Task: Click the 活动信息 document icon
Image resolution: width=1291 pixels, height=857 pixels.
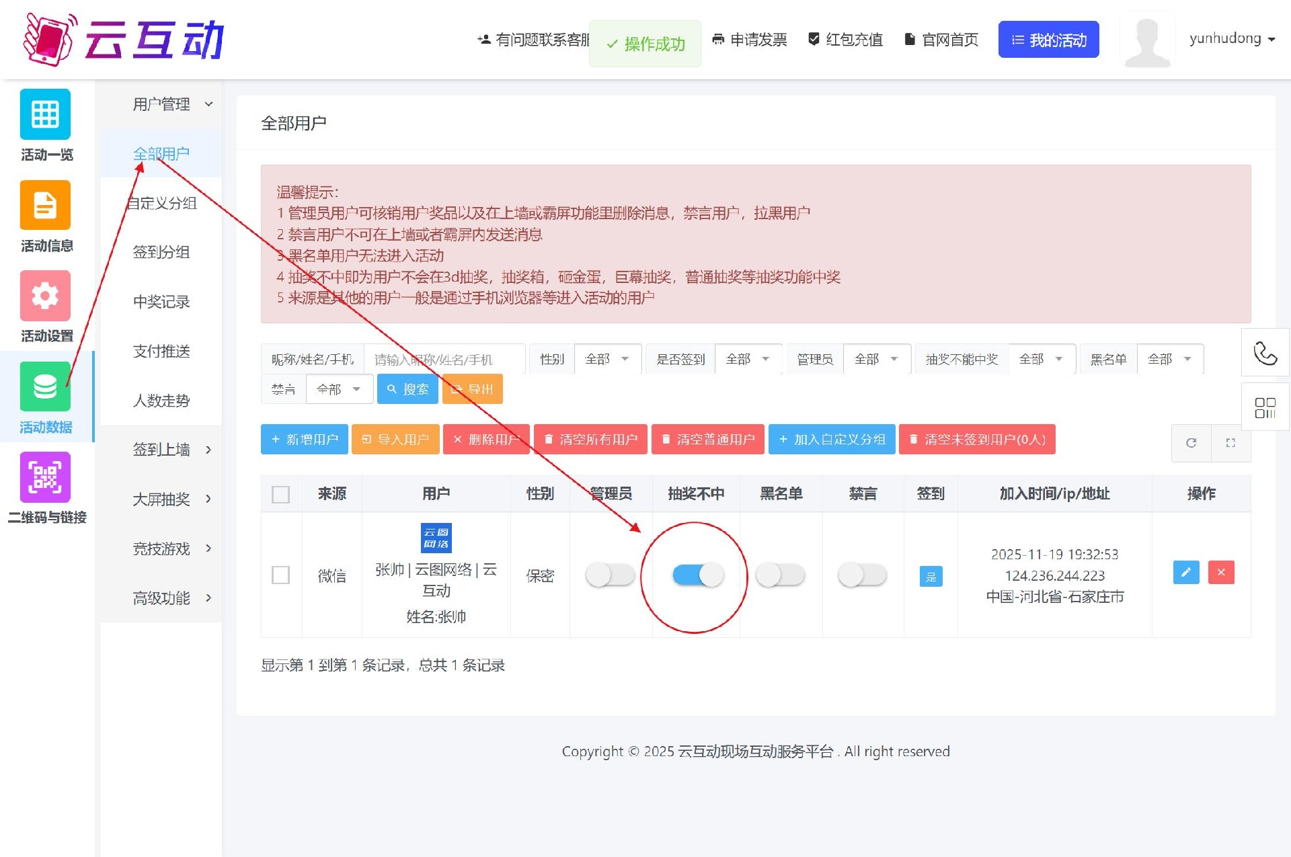Action: click(45, 205)
